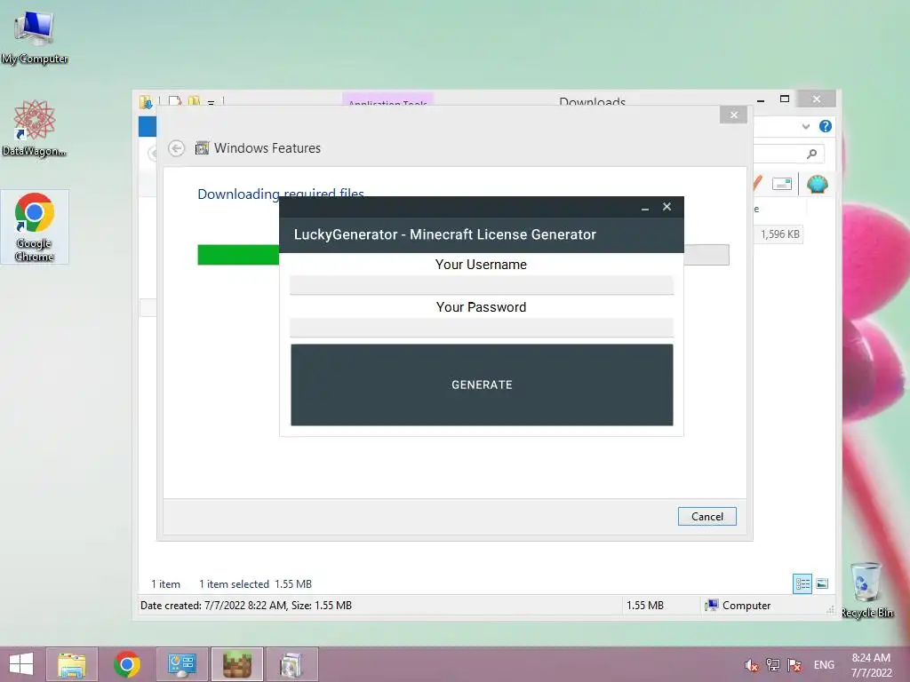
Task: Open the blue File tab in Explorer
Action: pyautogui.click(x=148, y=126)
